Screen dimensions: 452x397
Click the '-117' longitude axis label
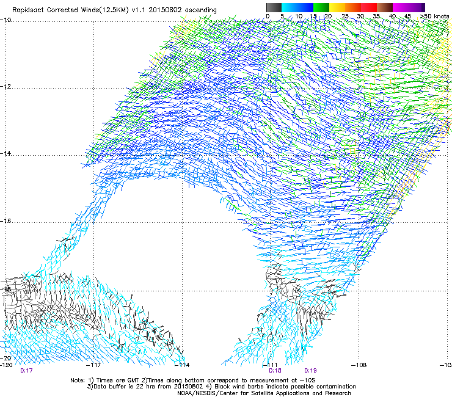(93, 365)
